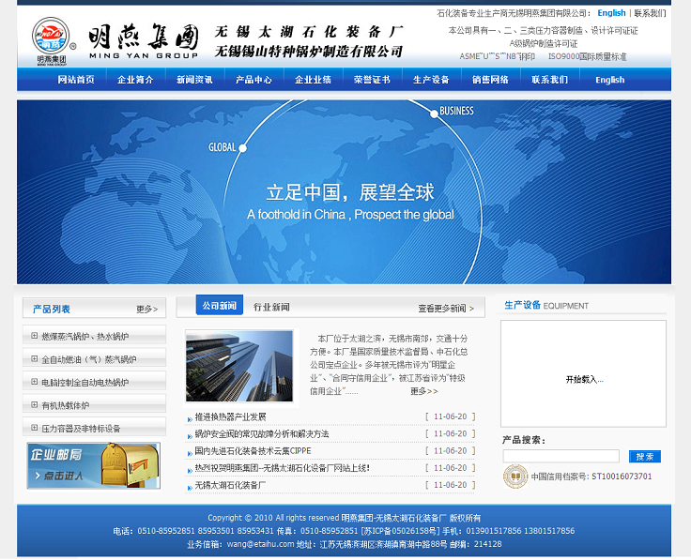Open news 锅炉安全阀的常见故障分析和解决方法
The width and height of the screenshot is (691, 560).
click(x=262, y=433)
